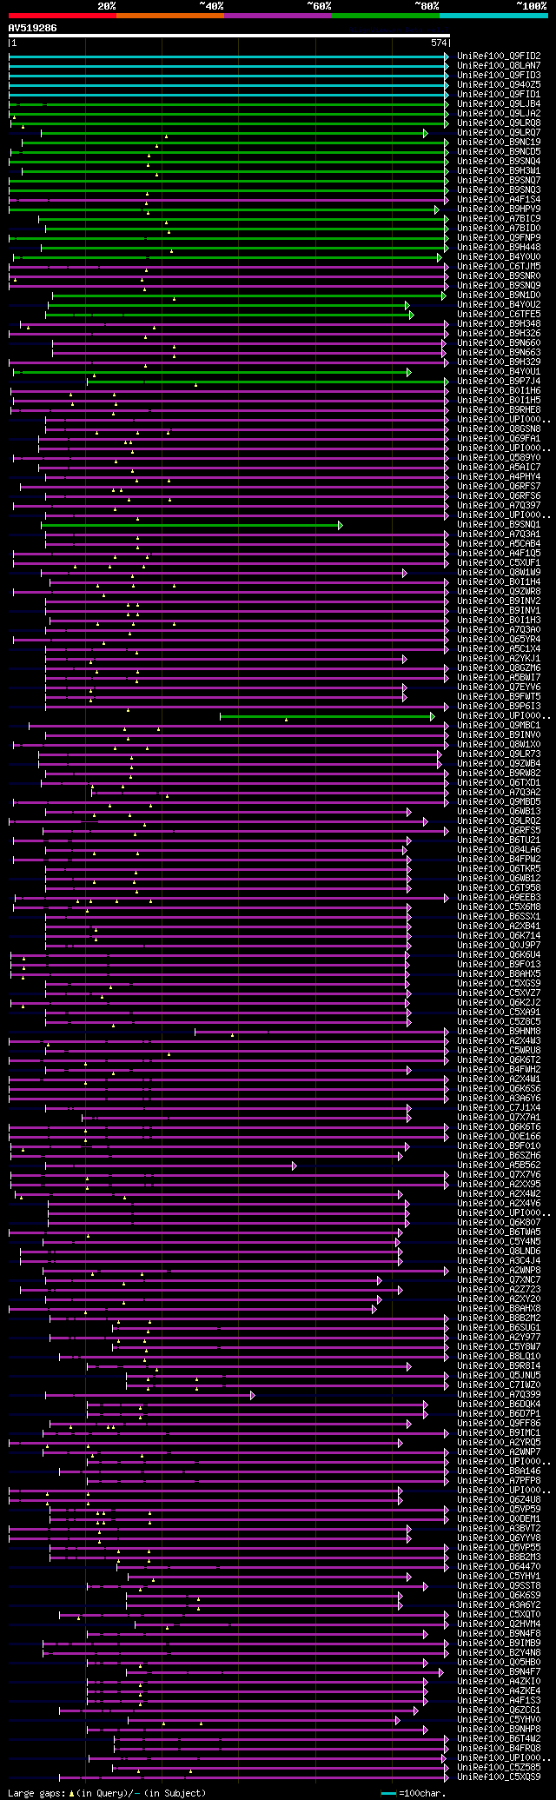556x1800 pixels.
Task: Click the orange ~40% identity legend segment
Action: point(170,16)
